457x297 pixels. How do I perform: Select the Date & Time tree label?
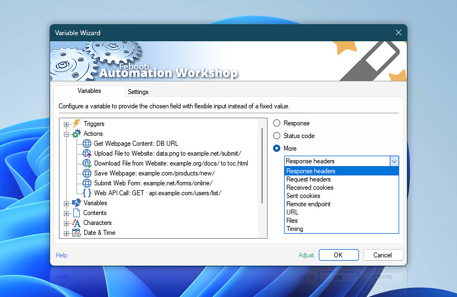point(100,233)
